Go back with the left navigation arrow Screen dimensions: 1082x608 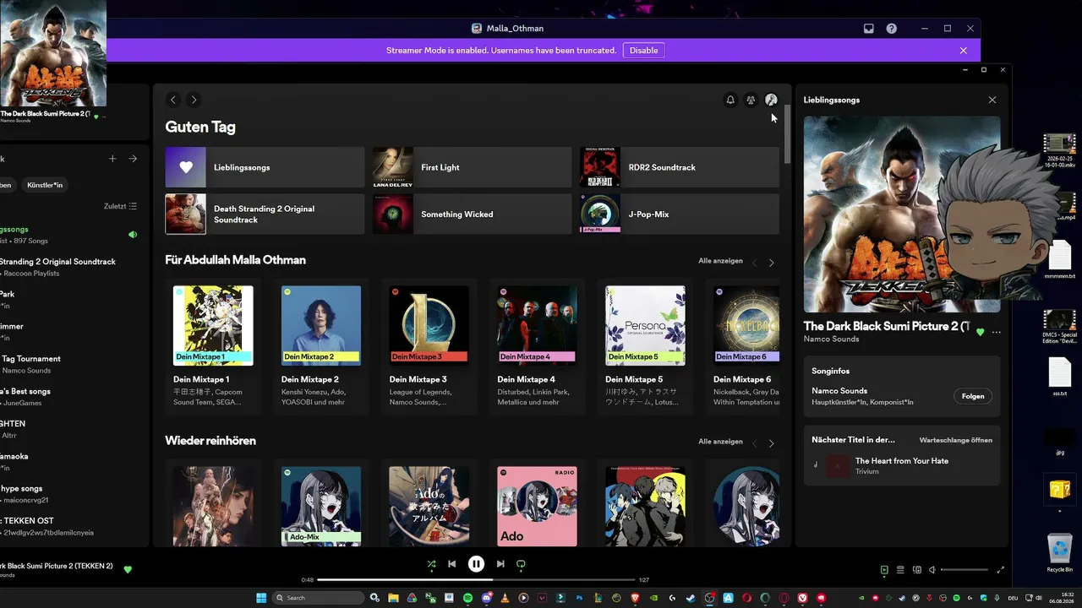(x=173, y=100)
